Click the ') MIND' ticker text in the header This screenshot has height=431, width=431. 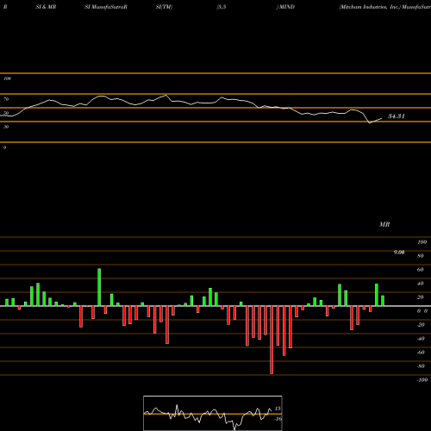point(285,7)
